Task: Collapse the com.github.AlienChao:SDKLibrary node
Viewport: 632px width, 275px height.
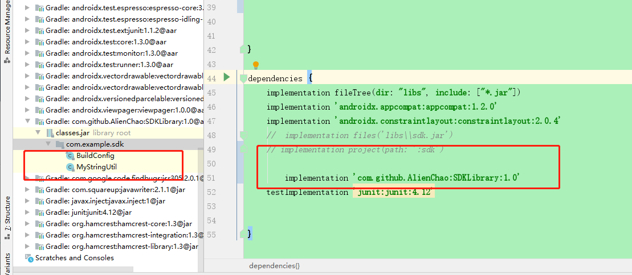Action: tap(27, 121)
